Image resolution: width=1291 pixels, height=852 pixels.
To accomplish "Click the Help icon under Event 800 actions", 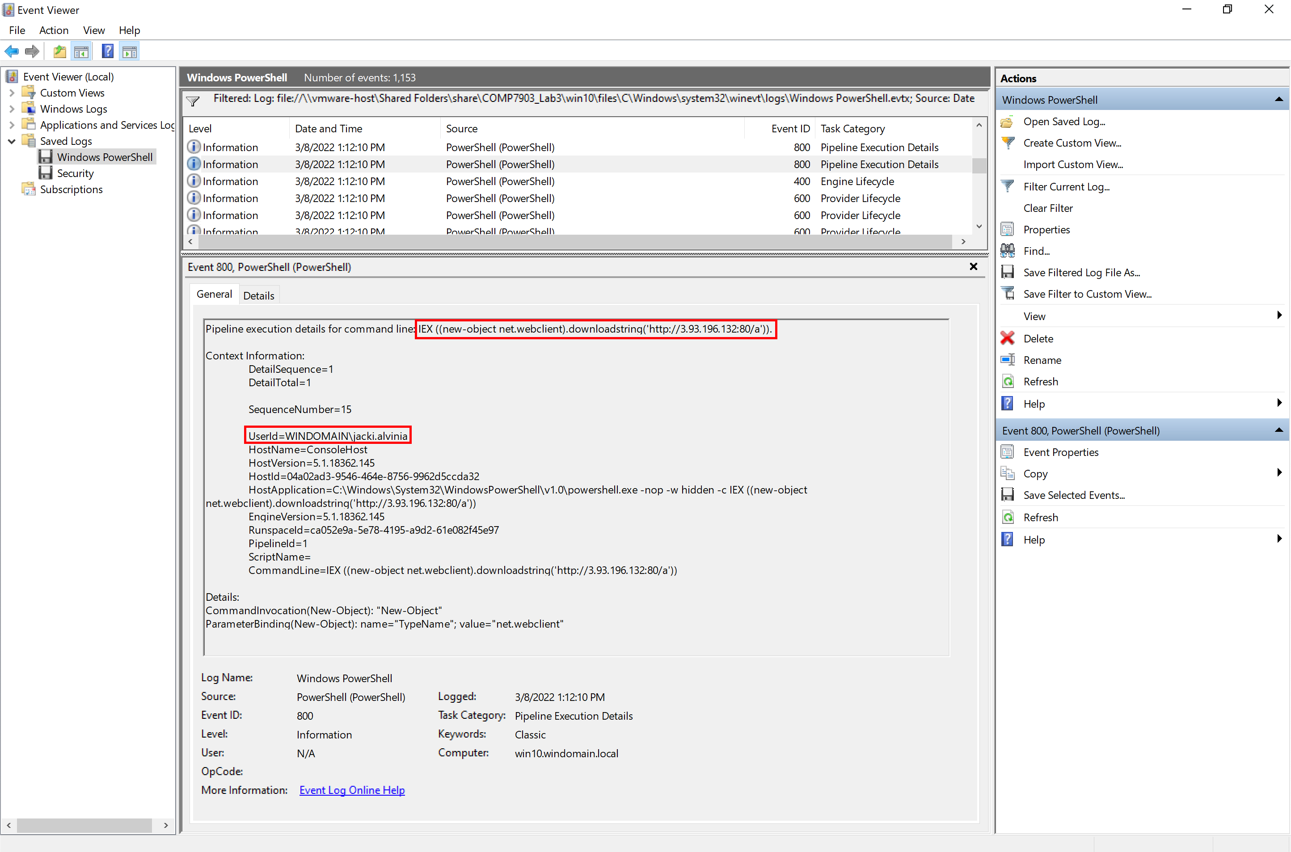I will point(1008,539).
